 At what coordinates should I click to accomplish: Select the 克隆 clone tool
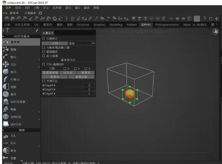coord(21,158)
